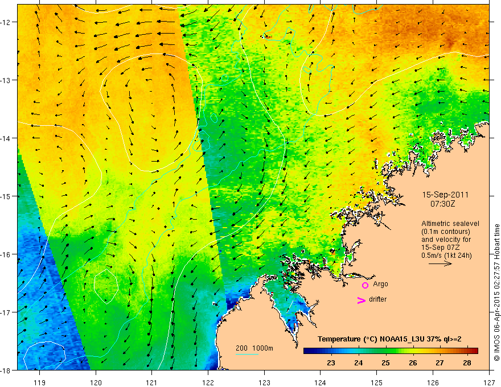Click the 'and velocity for' text line
Image resolution: width=501 pixels, height=387 pixels.
(446, 240)
